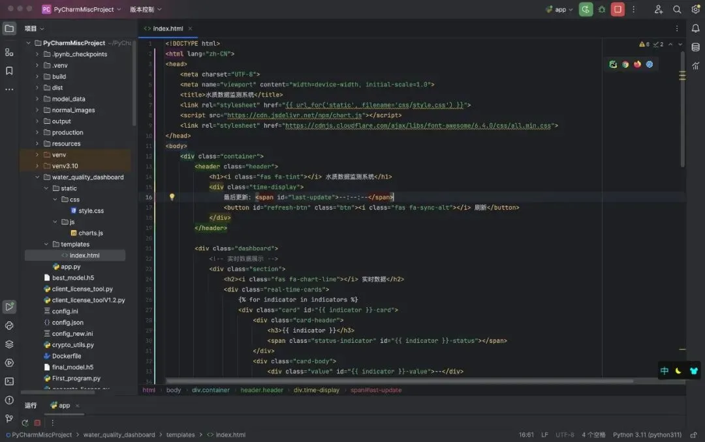Open the Notifications bell

(696, 28)
